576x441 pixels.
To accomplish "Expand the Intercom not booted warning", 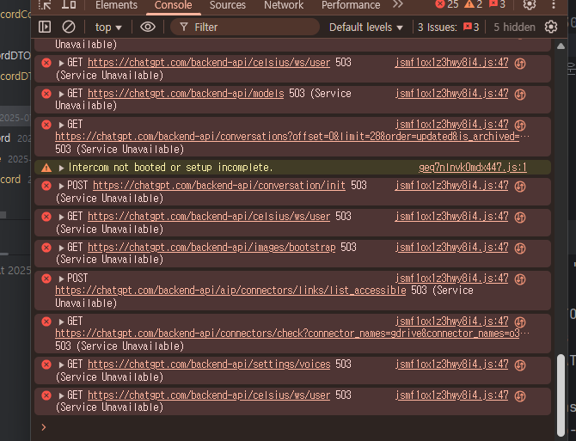I will click(x=61, y=168).
